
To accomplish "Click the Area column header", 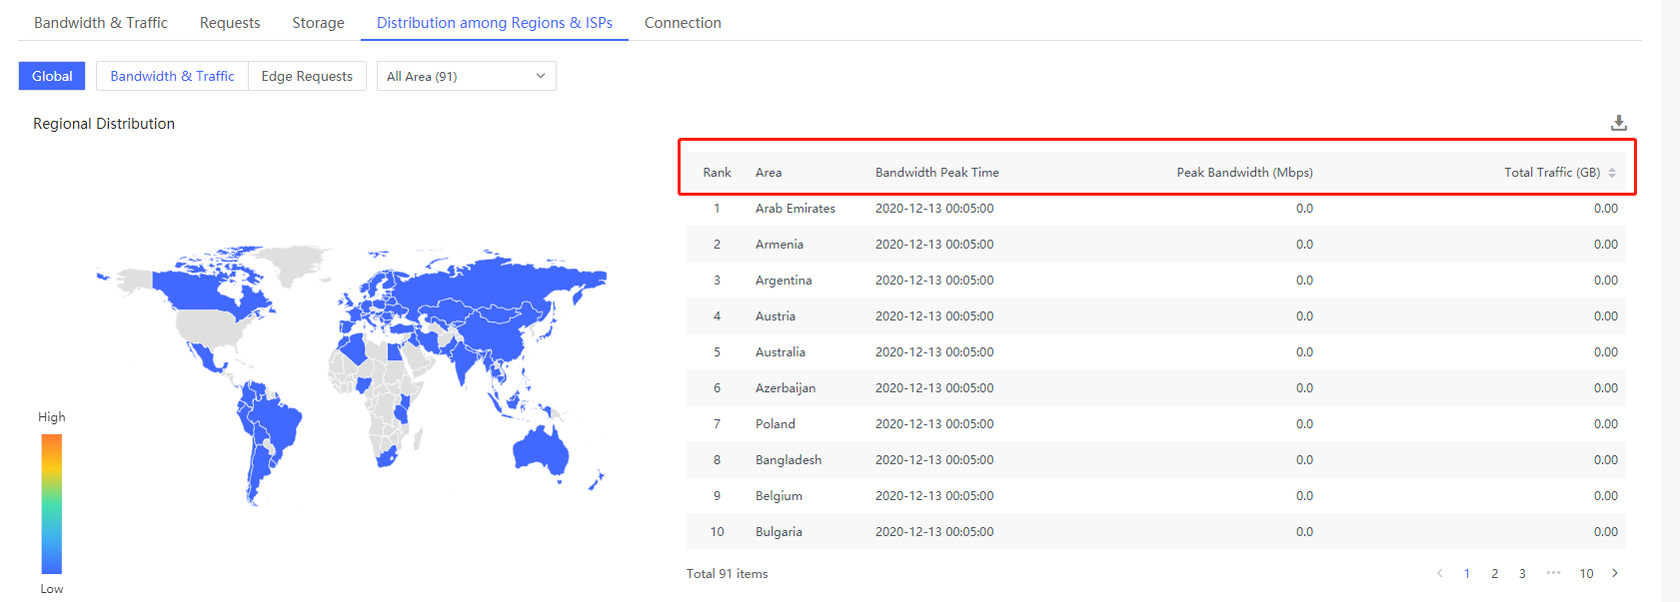I will 769,173.
